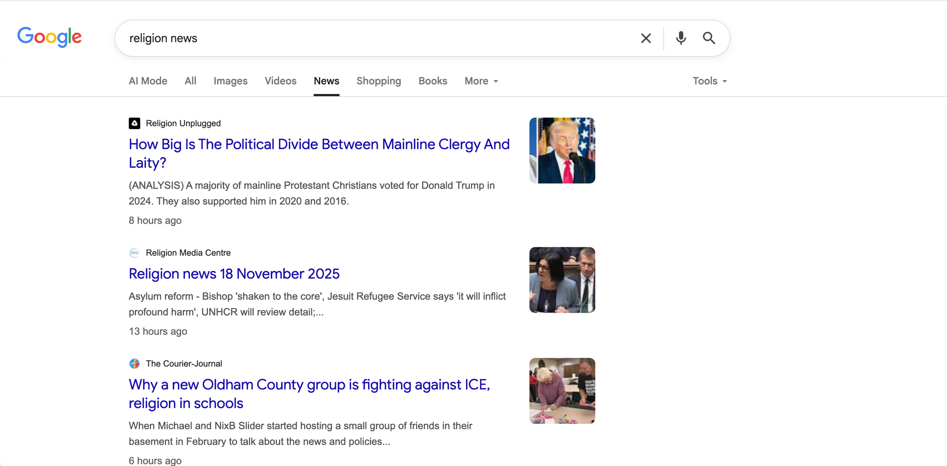Open the Books tab
The width and height of the screenshot is (947, 466).
click(433, 81)
